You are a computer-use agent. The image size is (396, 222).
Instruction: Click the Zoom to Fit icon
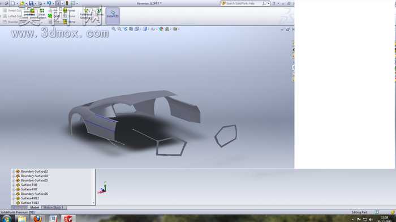114,29
